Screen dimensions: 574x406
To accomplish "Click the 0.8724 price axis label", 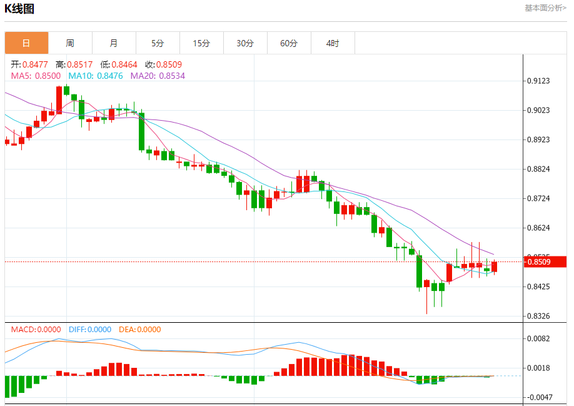I will (538, 198).
